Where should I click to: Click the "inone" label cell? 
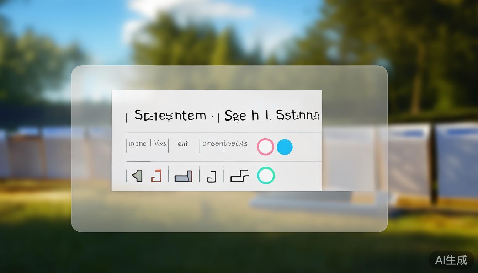(138, 144)
